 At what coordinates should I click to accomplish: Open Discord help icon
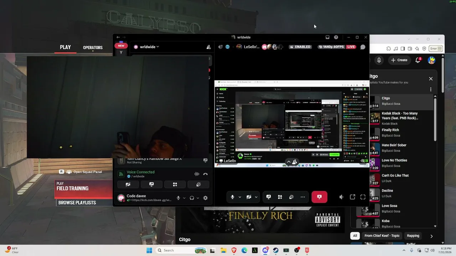(336, 37)
